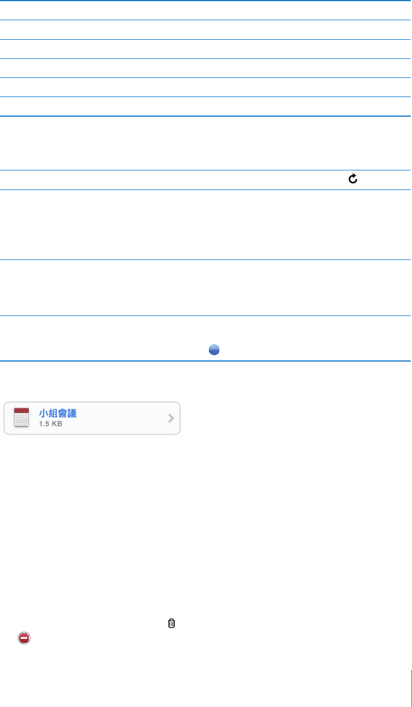Click the red-topped calendar icon
Image resolution: width=412 pixels, height=707 pixels.
coord(21,418)
